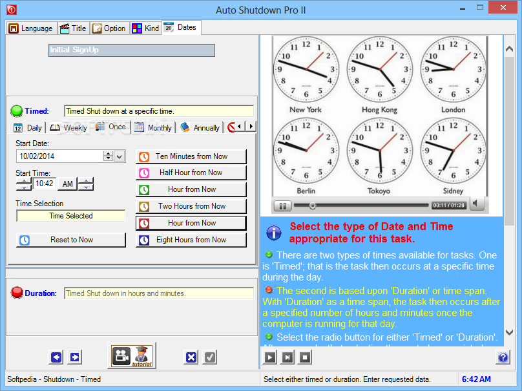The image size is (522, 391).
Task: Click green-clock Hour from Now button
Action: point(191,189)
